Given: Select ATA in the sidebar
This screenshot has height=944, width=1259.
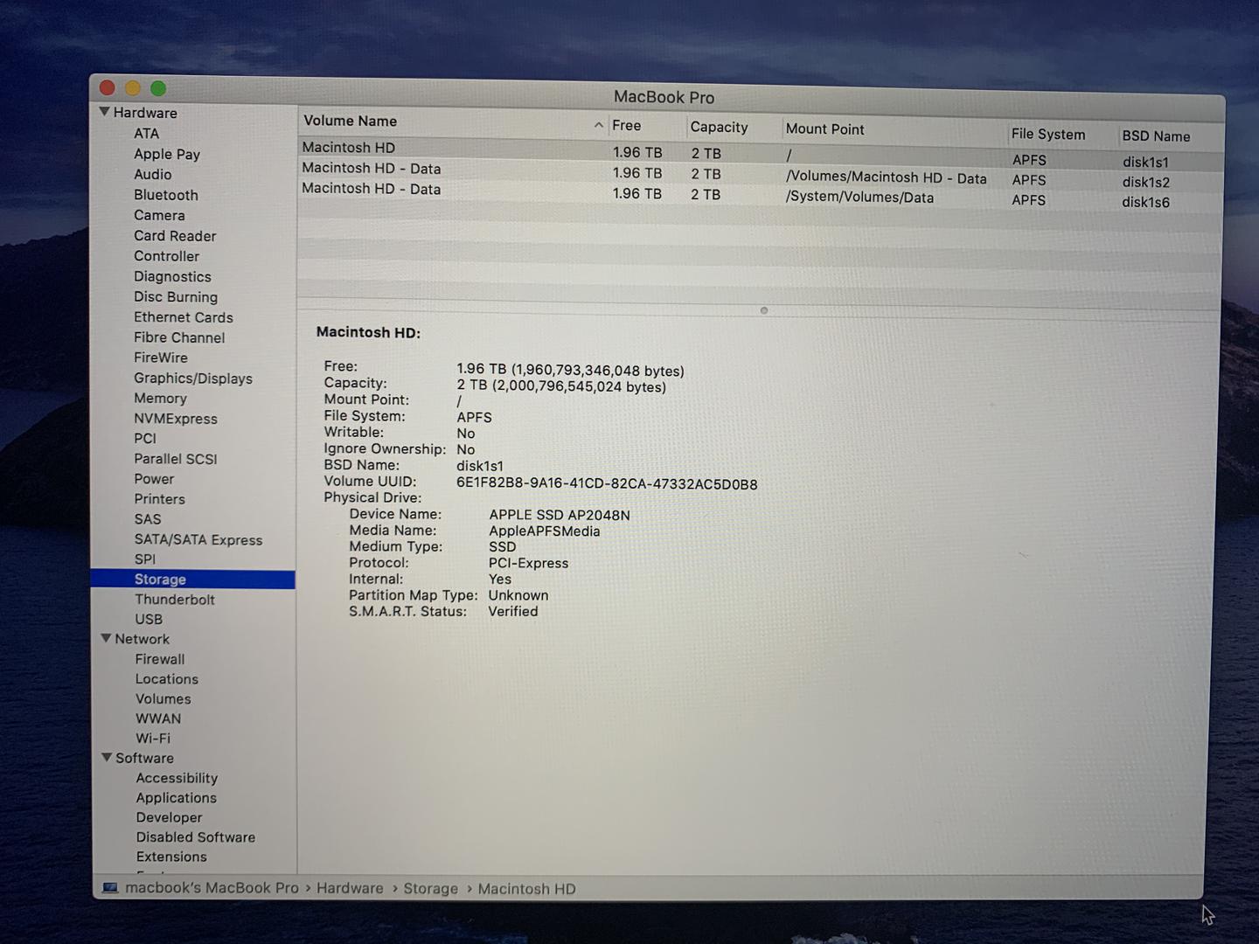Looking at the screenshot, I should [146, 134].
